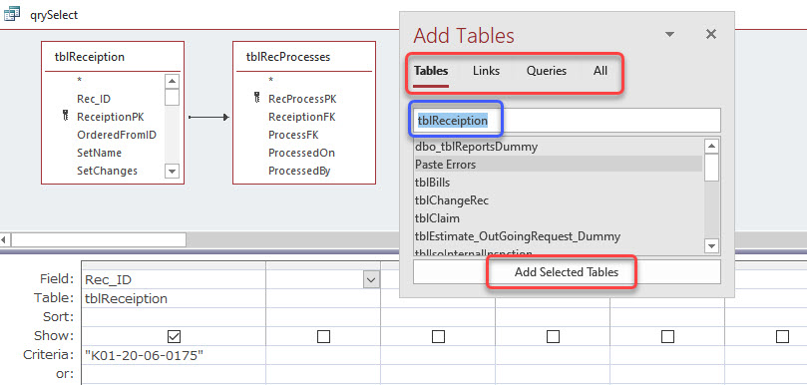Viewport: 807px width, 385px height.
Task: Switch to the Queries tab
Action: click(546, 71)
